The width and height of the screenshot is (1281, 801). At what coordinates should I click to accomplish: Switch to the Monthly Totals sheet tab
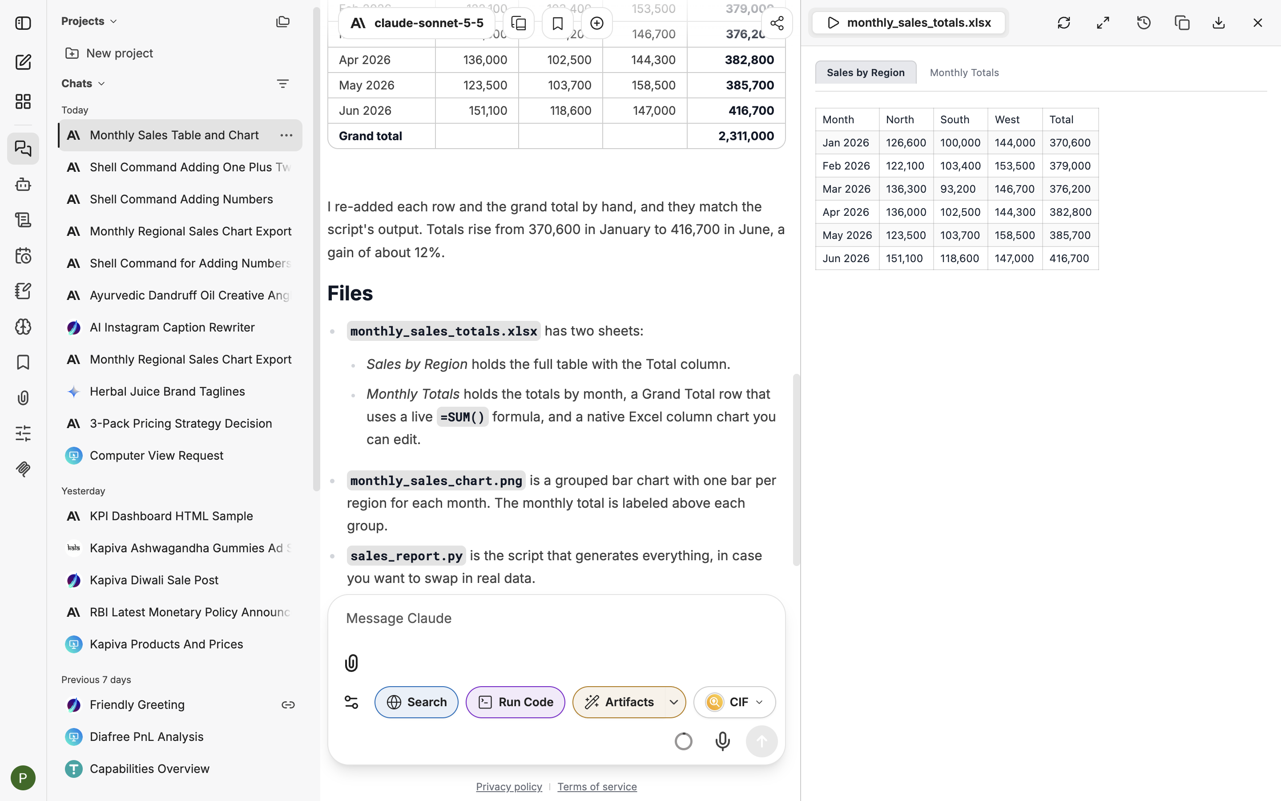(964, 73)
